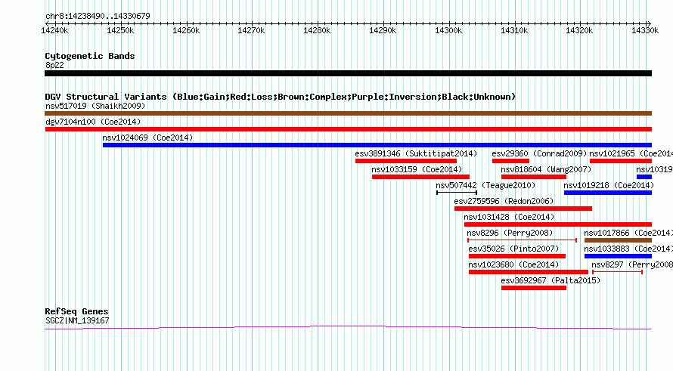Click the nsv1023680 (Coe2014) label

(x=513, y=264)
